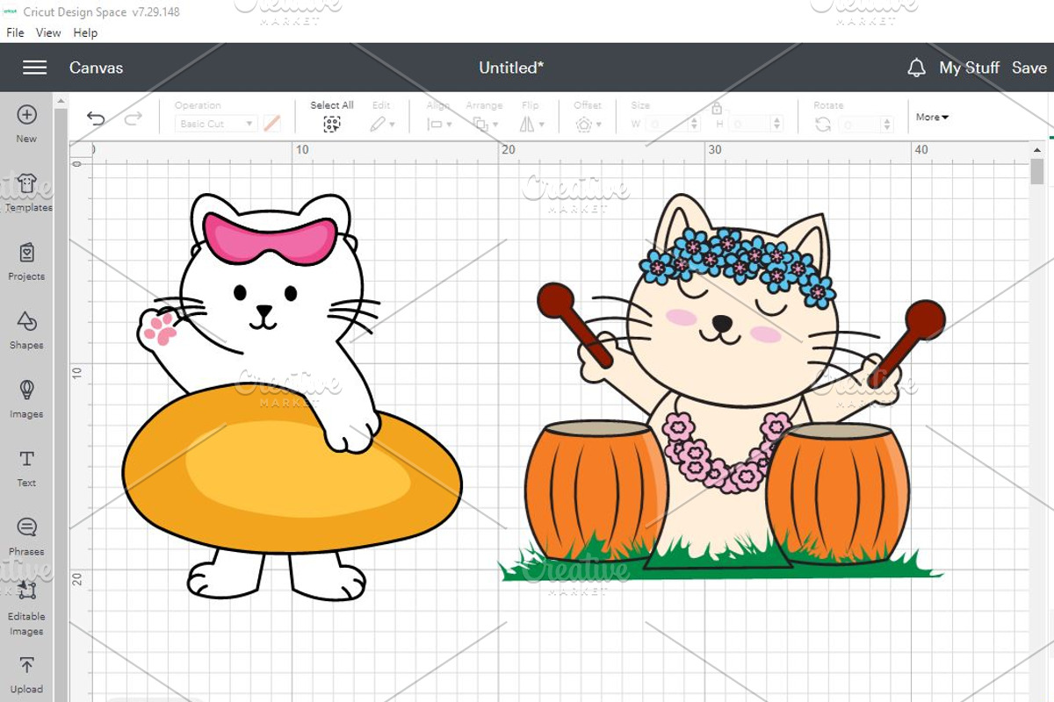This screenshot has width=1054, height=702.
Task: Select the white cat with float image
Action: click(x=292, y=398)
